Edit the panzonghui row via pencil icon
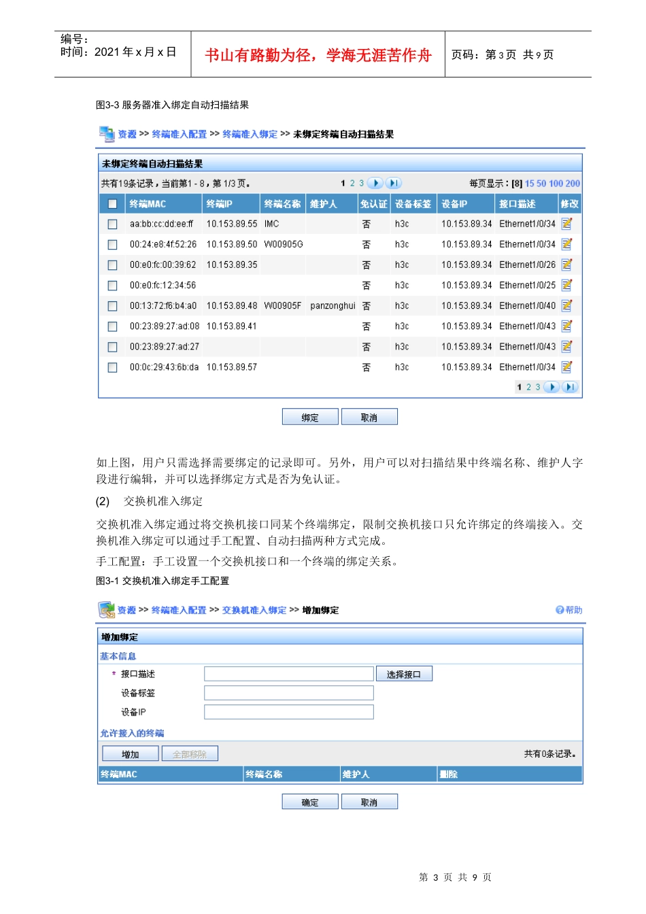The image size is (646, 914). pos(566,305)
